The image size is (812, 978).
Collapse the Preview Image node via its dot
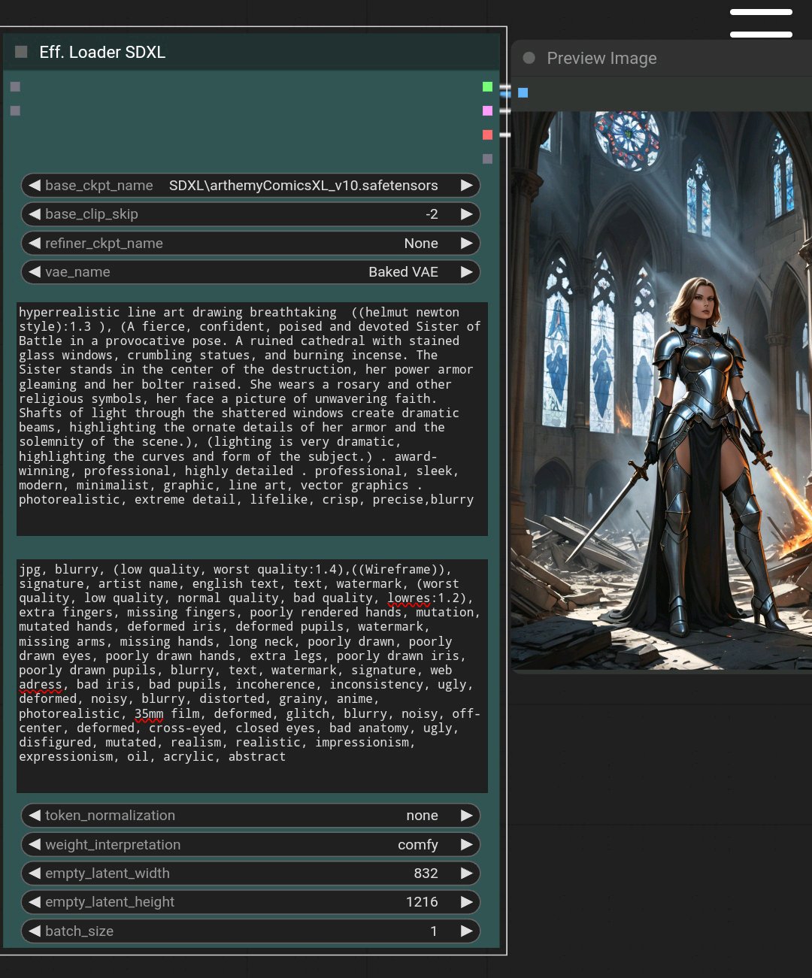(529, 58)
